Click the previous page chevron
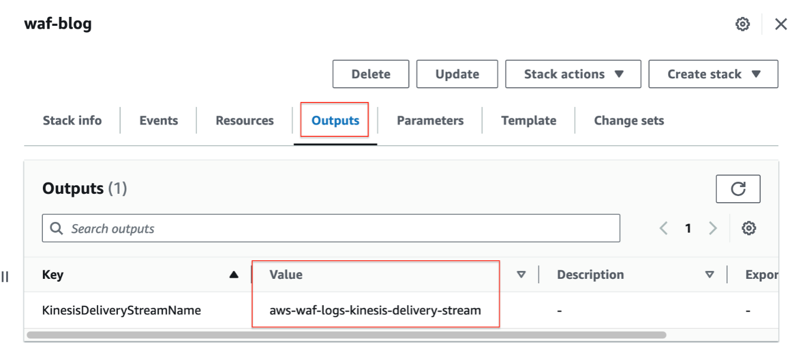Viewport: 807px width, 356px height. (664, 228)
